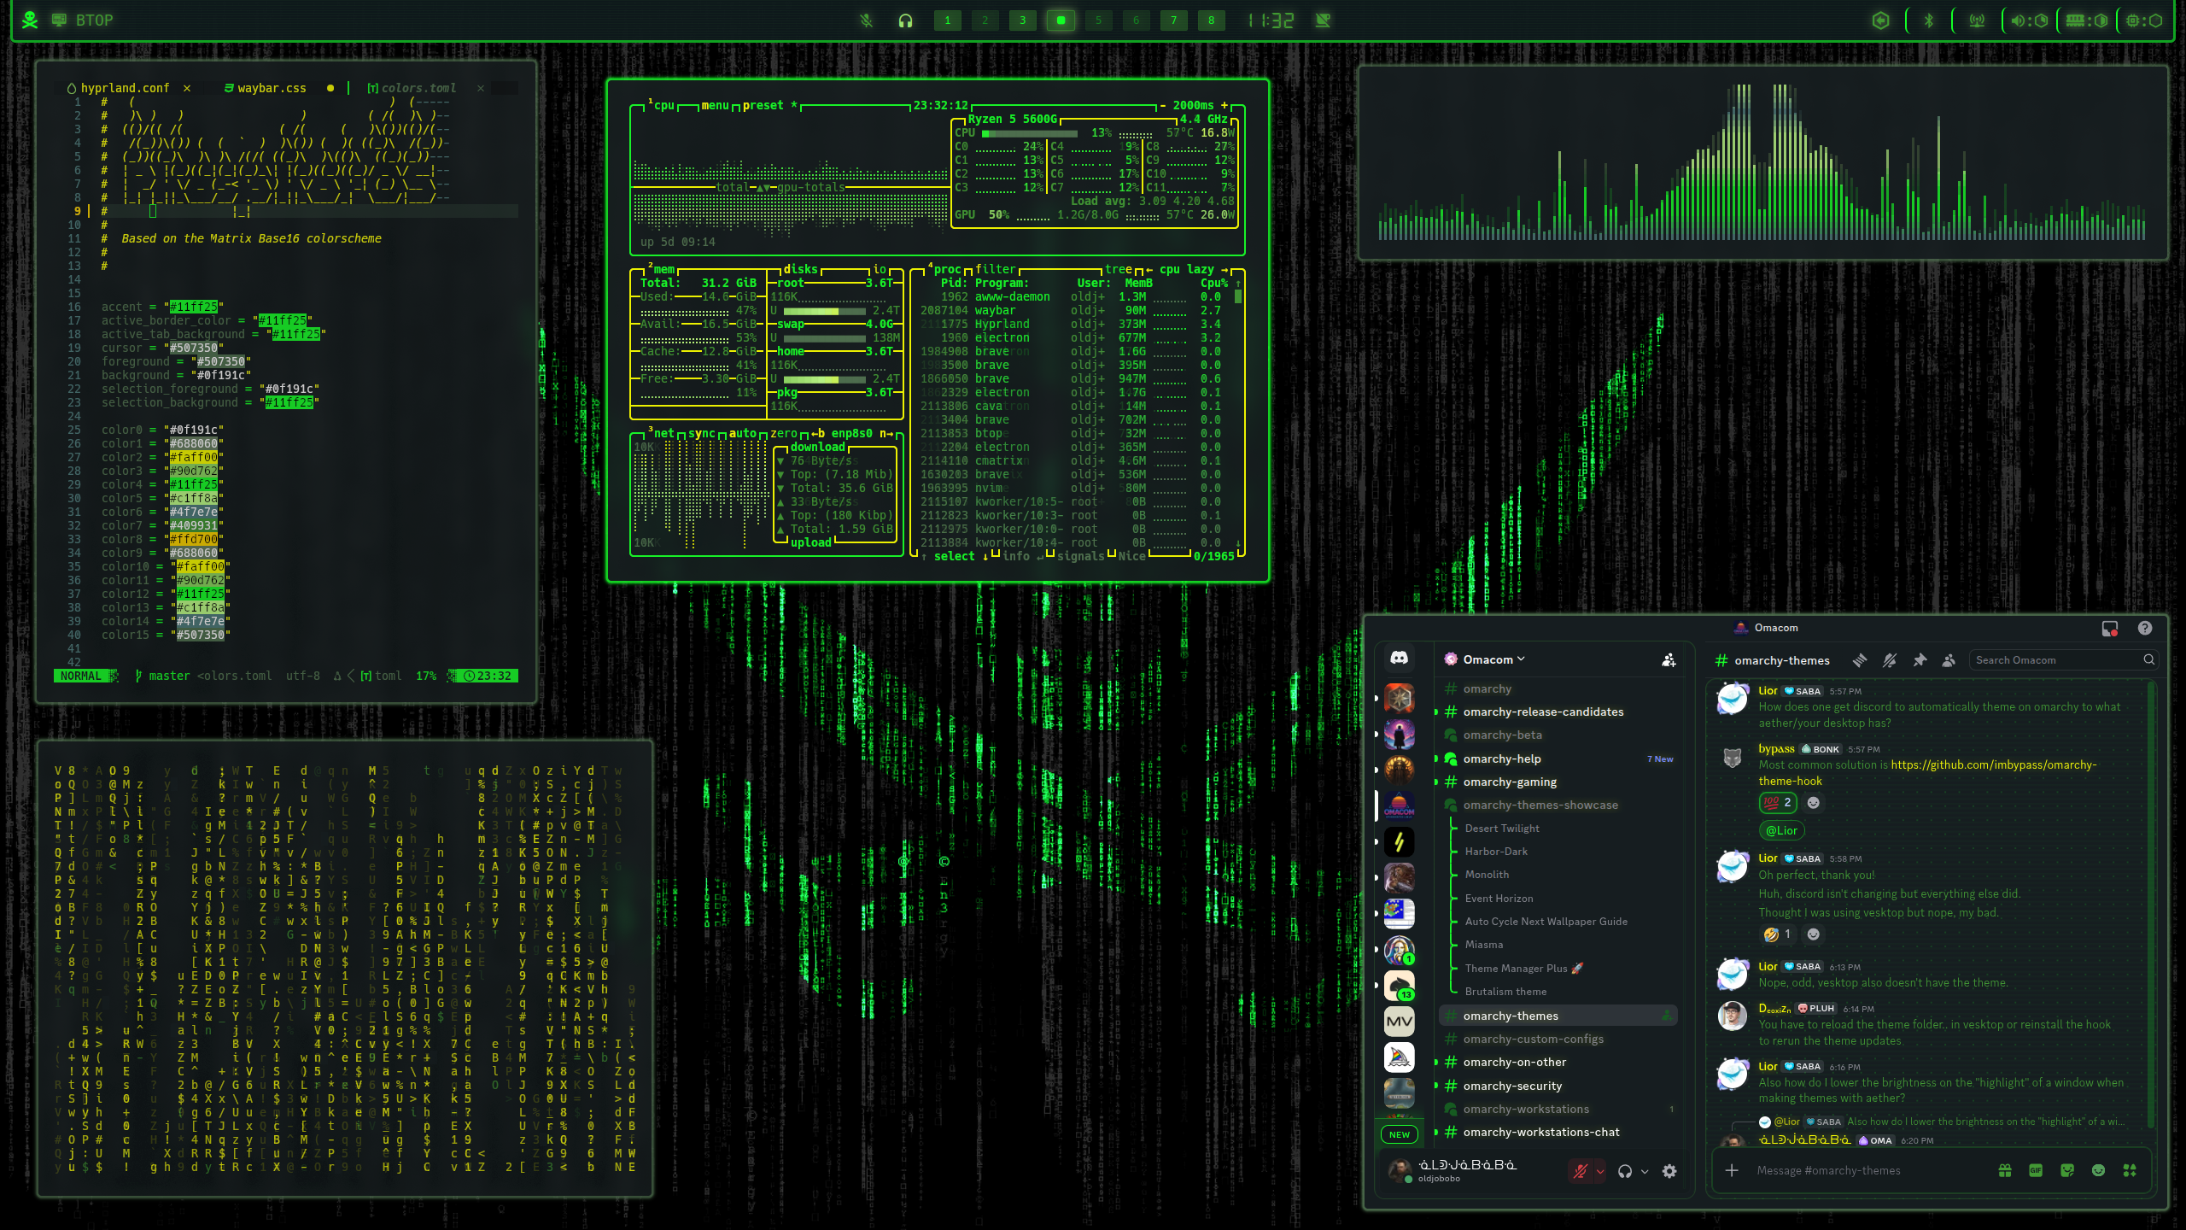The image size is (2186, 1230).
Task: Toggle channel notification muting via the bell icon
Action: pyautogui.click(x=1890, y=659)
